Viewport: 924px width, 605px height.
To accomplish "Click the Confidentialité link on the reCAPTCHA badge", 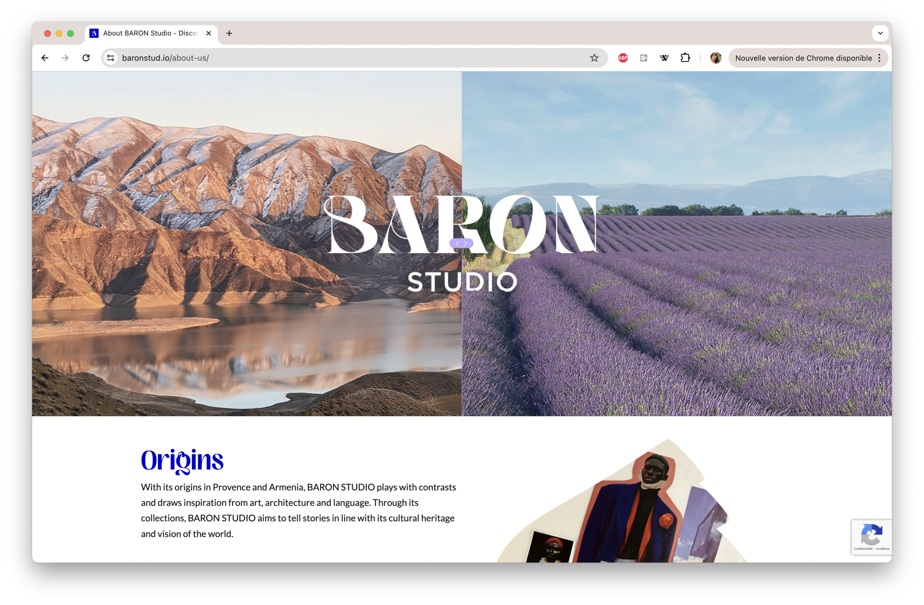I will [863, 549].
